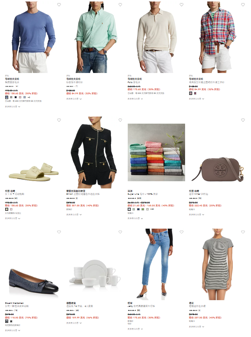This screenshot has width=251, height=337.
Task: Open Super Line towels product title
Action: tap(143, 194)
